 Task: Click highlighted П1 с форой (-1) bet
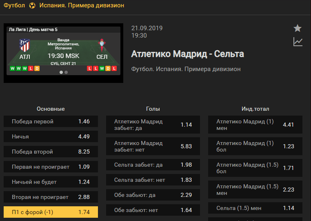51,212
